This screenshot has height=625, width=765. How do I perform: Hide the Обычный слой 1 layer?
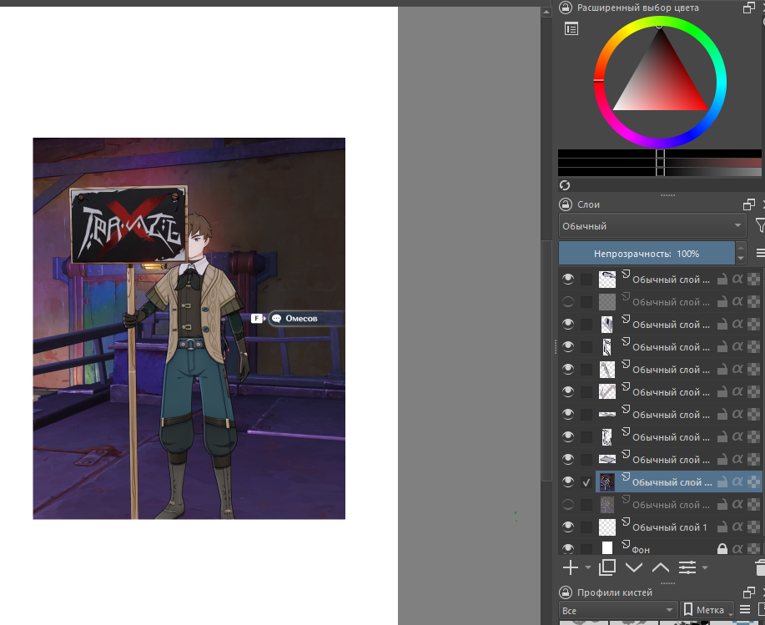pos(568,527)
